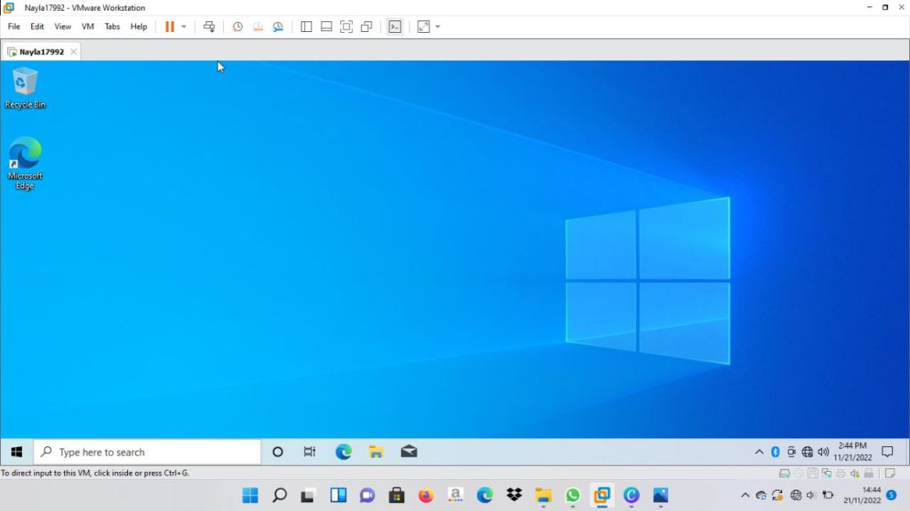Image resolution: width=910 pixels, height=511 pixels.
Task: Revert the VM to its previous snapshot
Action: click(258, 27)
